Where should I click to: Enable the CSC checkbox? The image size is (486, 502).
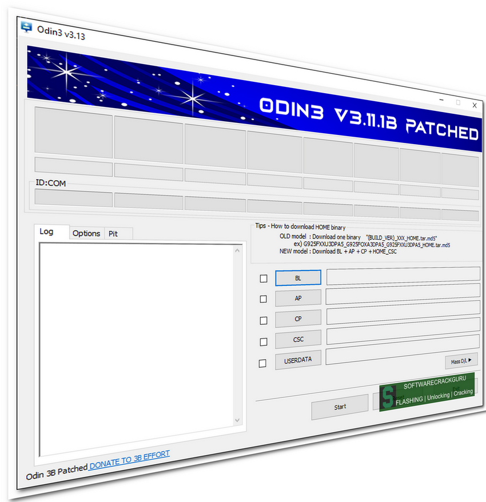264,342
